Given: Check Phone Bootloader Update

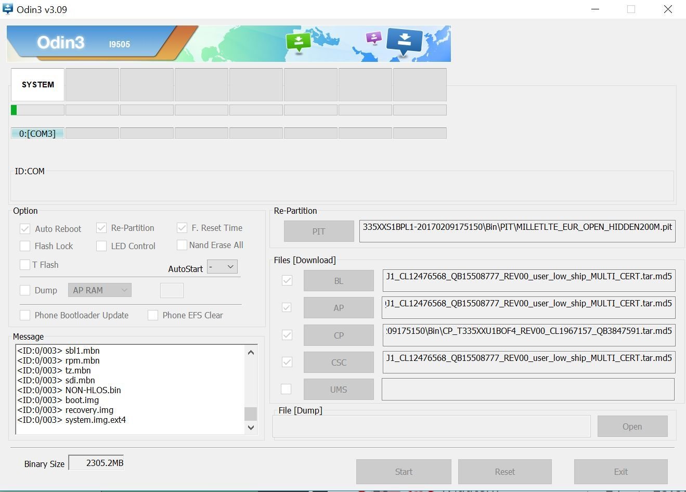Looking at the screenshot, I should click(x=25, y=315).
